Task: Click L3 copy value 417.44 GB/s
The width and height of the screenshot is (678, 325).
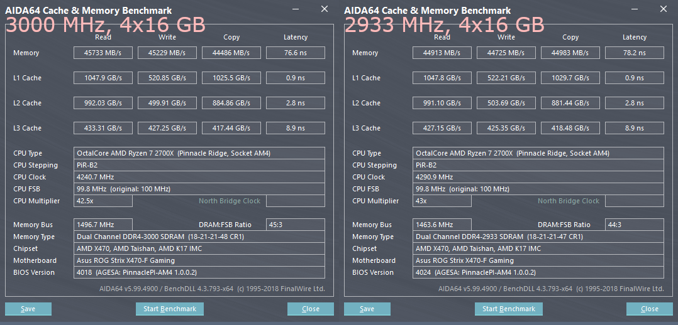Action: (231, 128)
